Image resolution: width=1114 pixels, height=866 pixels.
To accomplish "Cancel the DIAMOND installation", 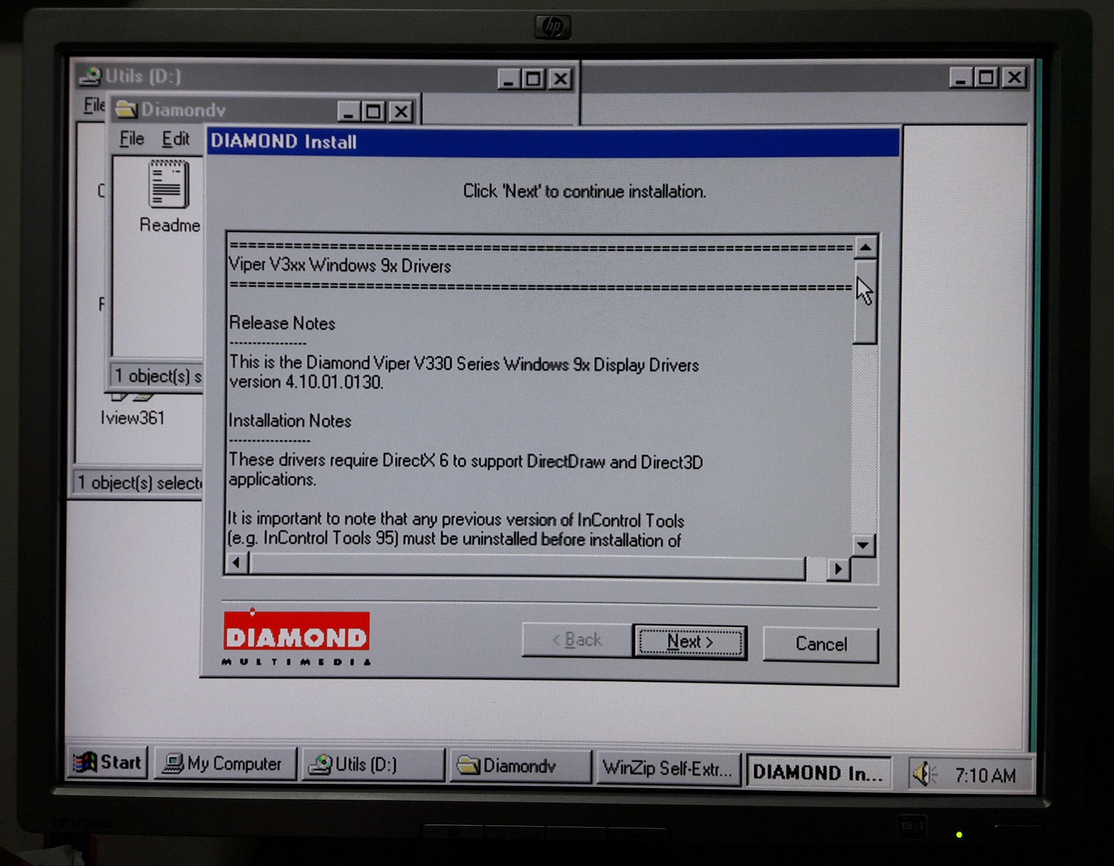I will (x=821, y=644).
